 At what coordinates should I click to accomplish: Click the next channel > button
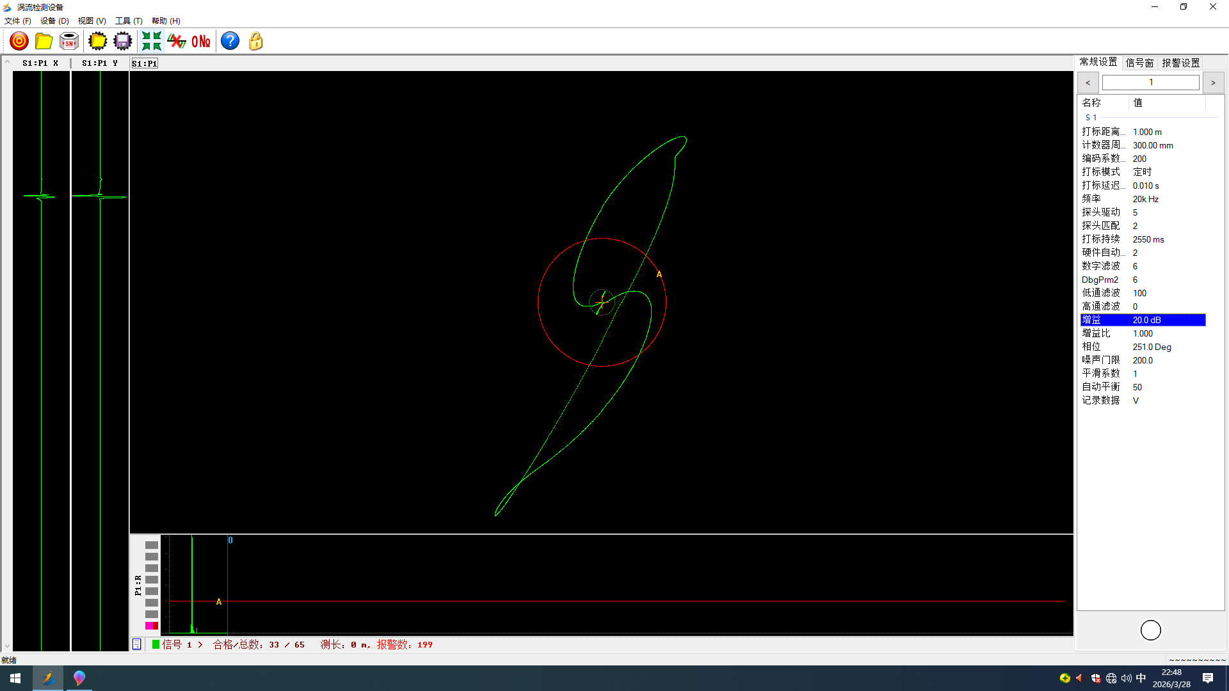[1213, 83]
